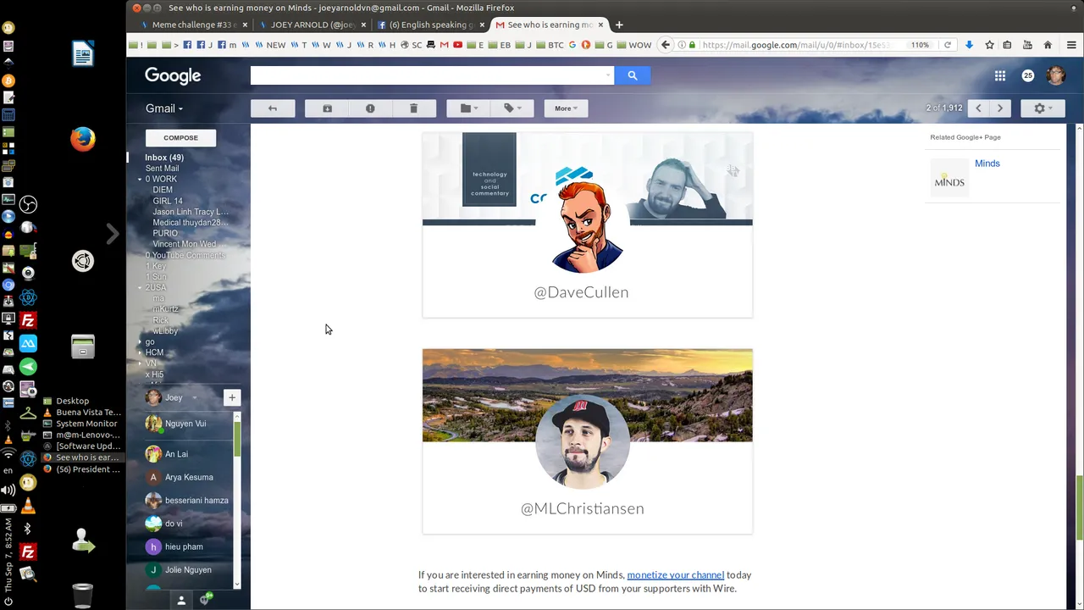Open the Labels tag dropdown
1084x610 pixels.
coord(512,108)
